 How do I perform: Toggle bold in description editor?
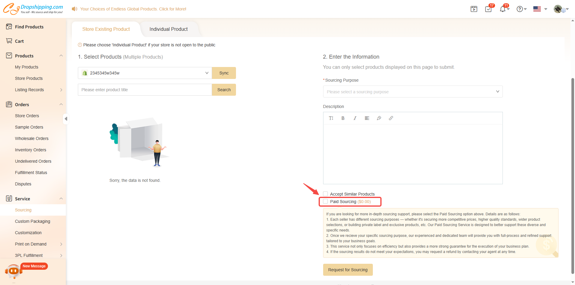click(x=343, y=118)
